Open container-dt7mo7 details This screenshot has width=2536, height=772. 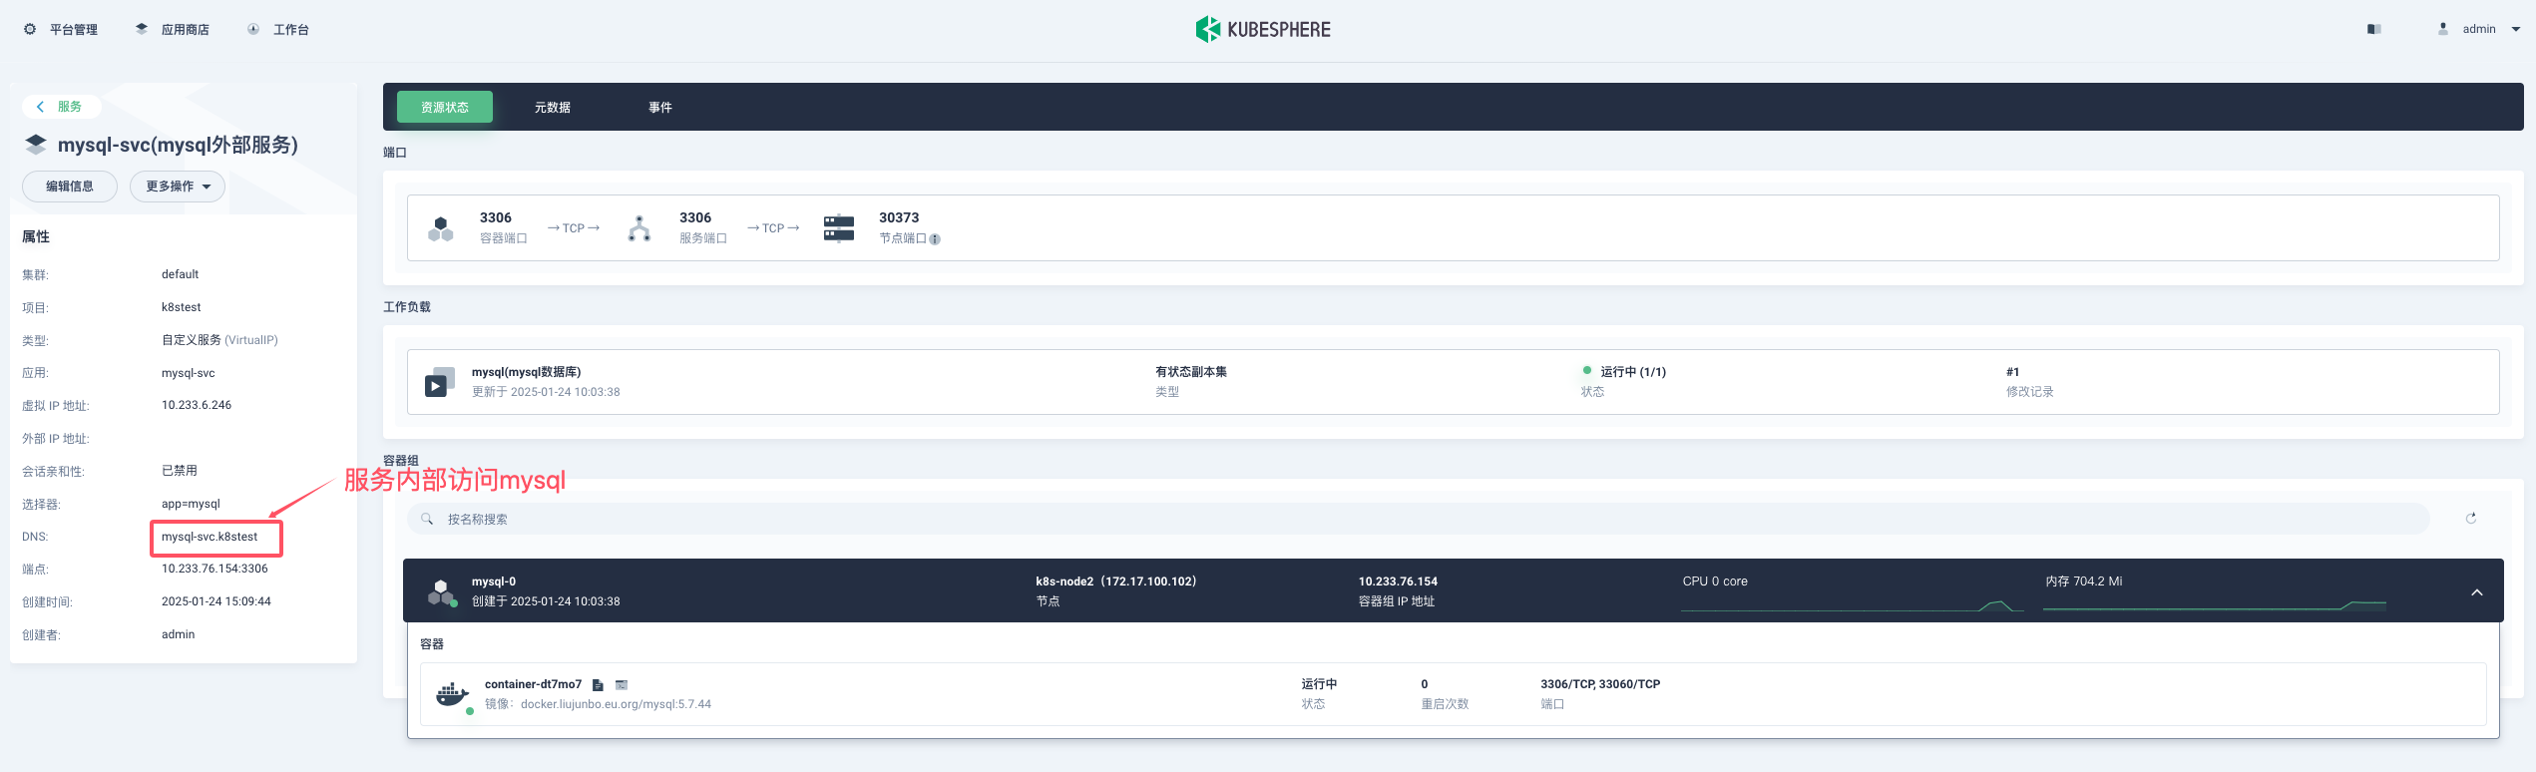coord(533,684)
